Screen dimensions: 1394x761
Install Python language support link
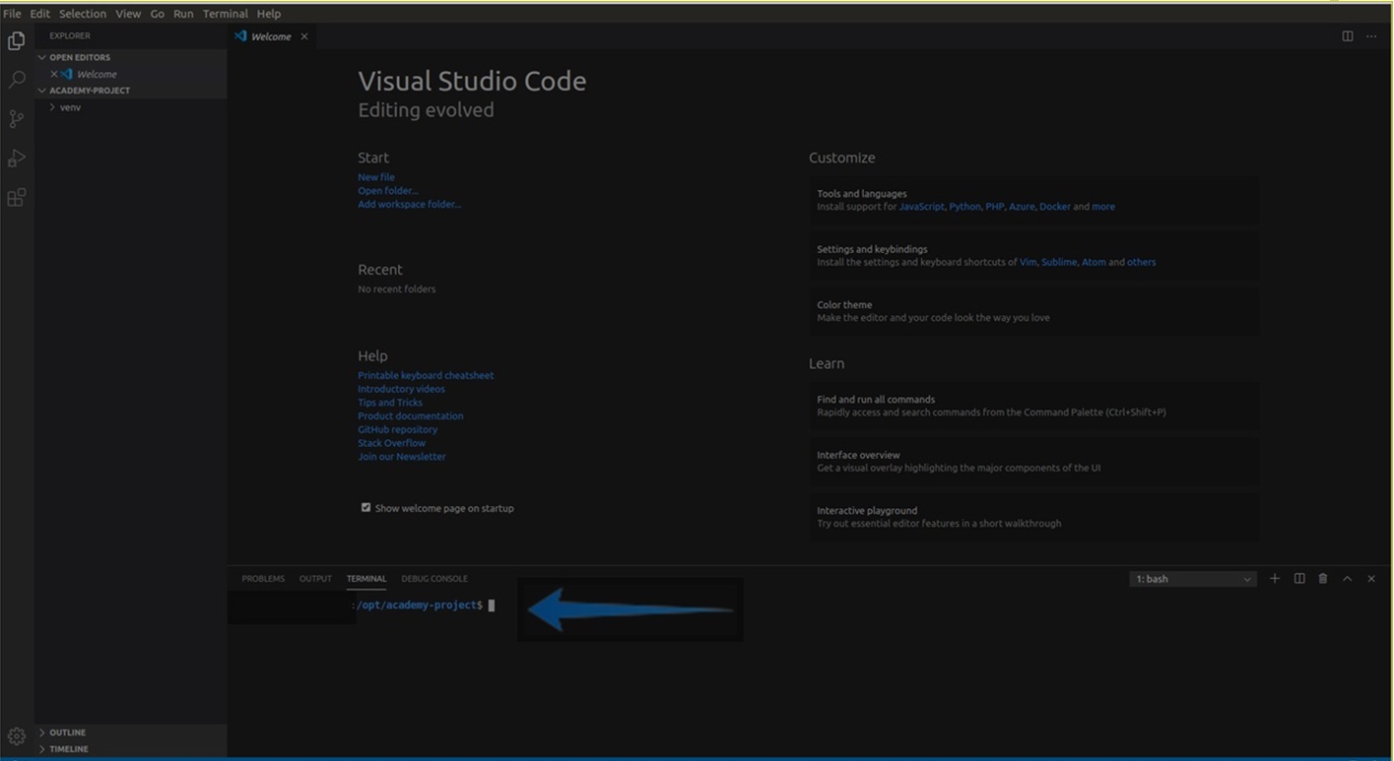(965, 207)
